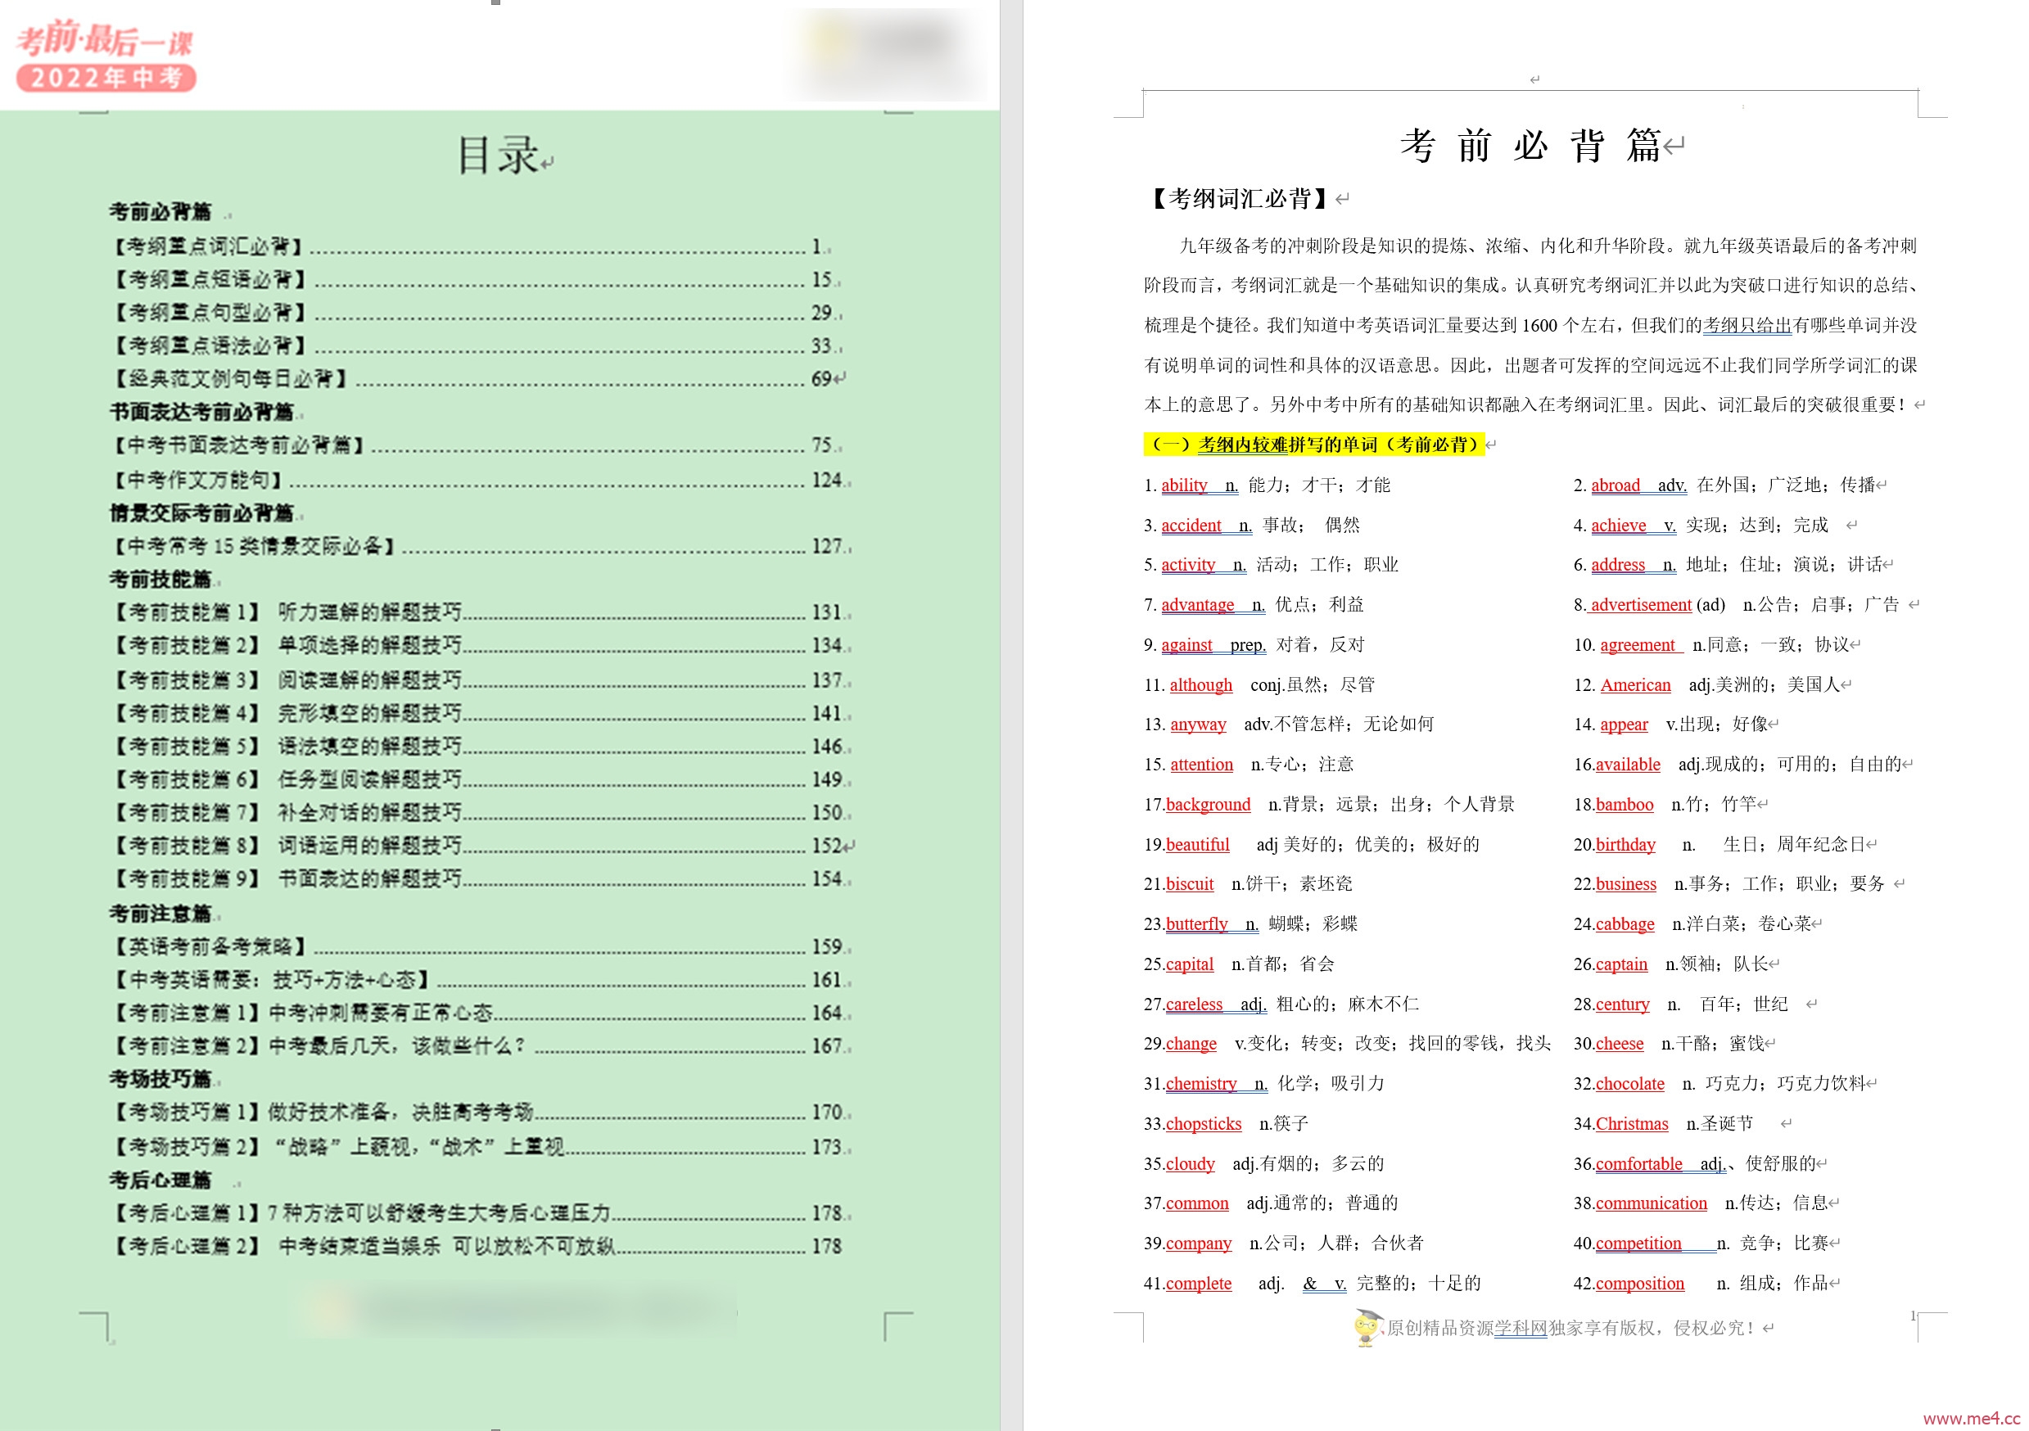Open 【考前技能篇3】阅读理解的解题技巧
The height and width of the screenshot is (1431, 2029).
(478, 680)
